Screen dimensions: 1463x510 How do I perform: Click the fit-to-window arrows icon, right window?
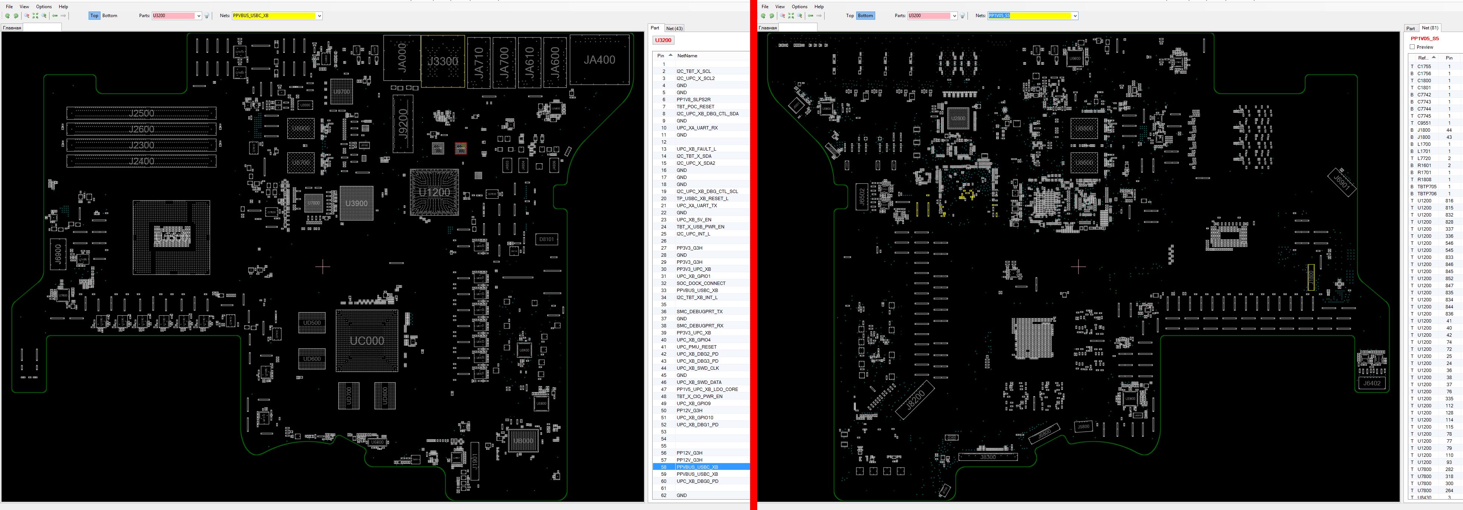click(x=791, y=16)
